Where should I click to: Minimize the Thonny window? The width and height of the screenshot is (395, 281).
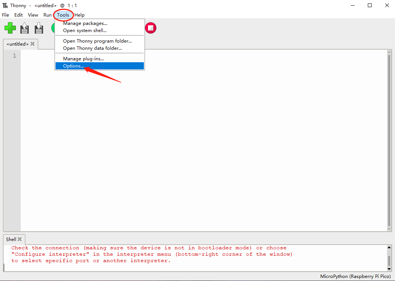(353, 5)
